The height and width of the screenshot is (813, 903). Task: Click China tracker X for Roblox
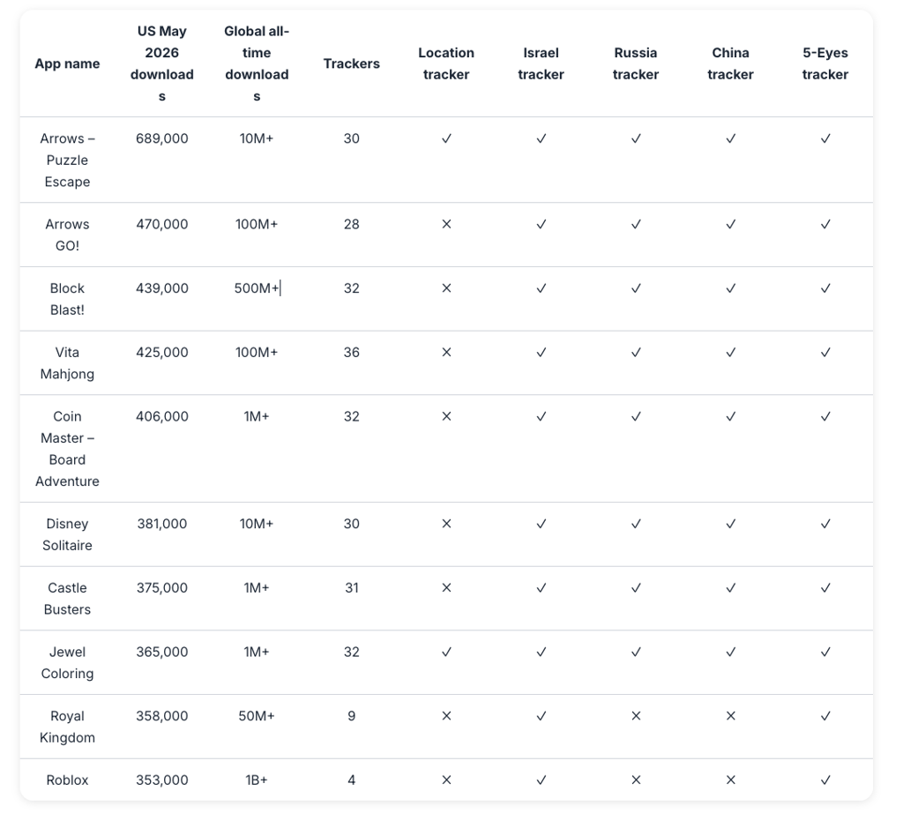730,780
